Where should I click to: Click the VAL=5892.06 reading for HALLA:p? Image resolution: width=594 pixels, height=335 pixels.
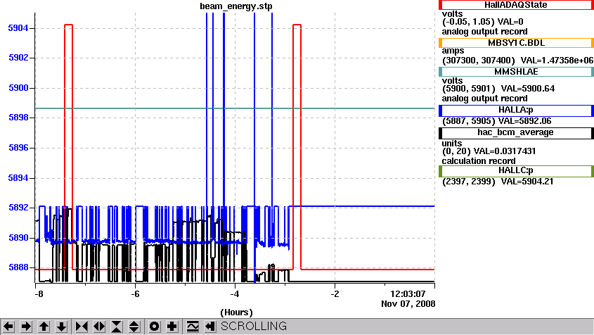point(524,121)
